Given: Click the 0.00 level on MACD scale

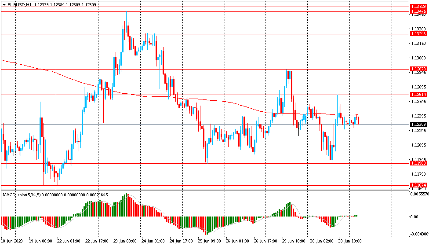Looking at the screenshot, I should click(414, 217).
